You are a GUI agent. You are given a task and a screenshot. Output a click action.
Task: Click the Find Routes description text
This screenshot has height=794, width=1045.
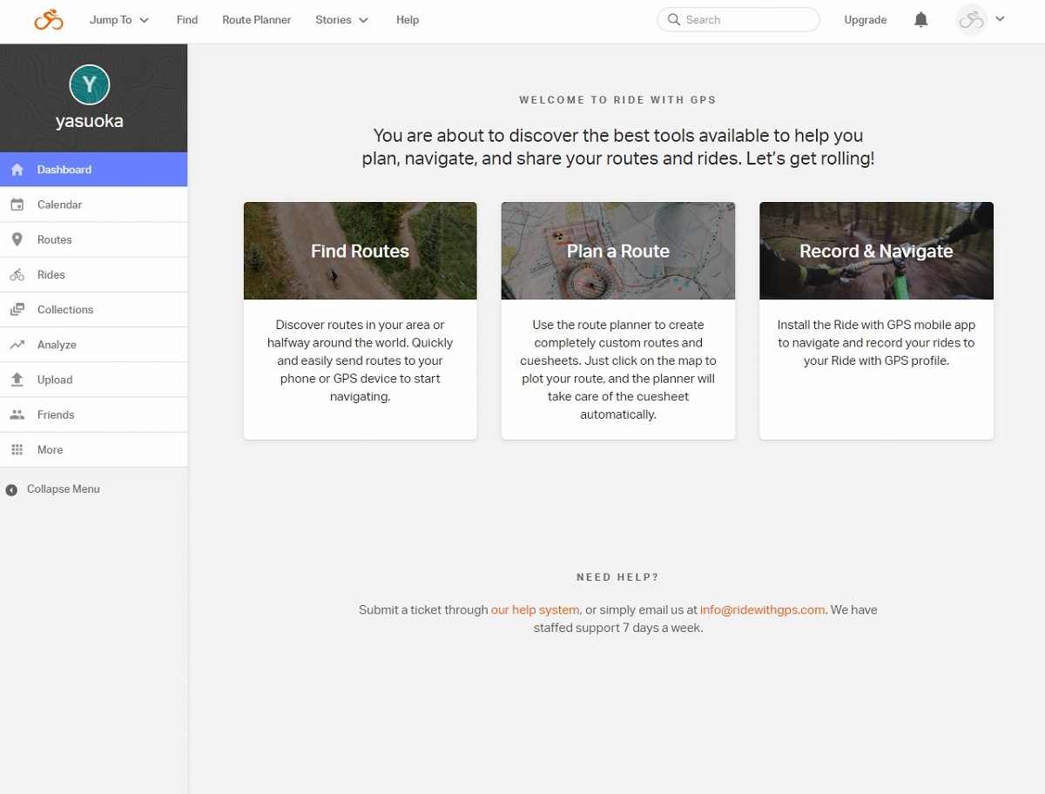(361, 360)
